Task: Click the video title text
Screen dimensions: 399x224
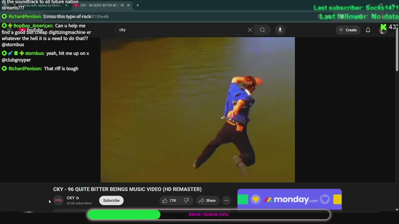Action: (127, 189)
